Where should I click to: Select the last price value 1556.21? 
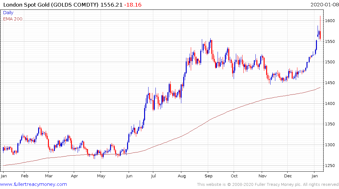pos(111,5)
